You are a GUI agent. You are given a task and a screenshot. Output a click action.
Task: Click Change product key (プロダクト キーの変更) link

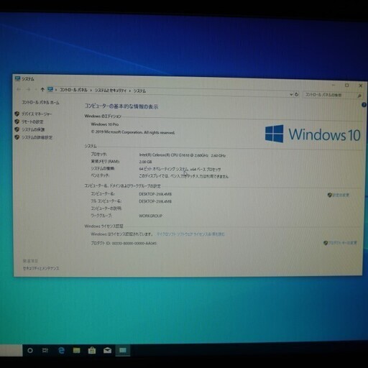point(342,243)
